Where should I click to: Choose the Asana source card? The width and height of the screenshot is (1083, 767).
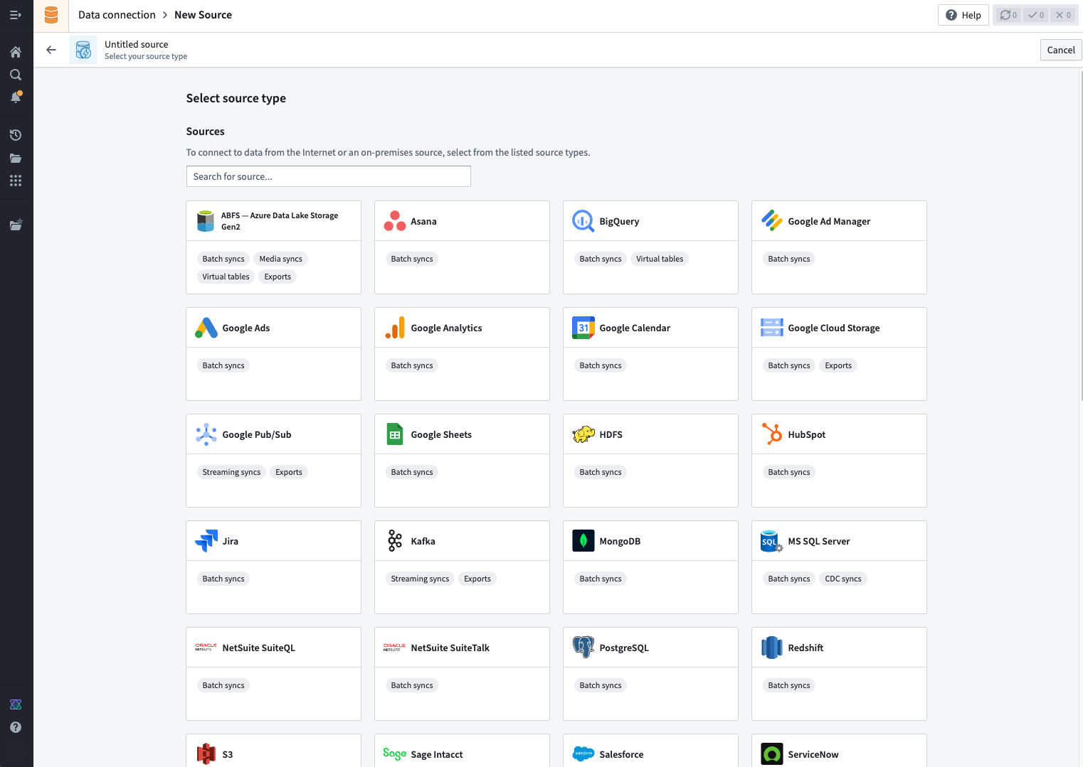[462, 247]
